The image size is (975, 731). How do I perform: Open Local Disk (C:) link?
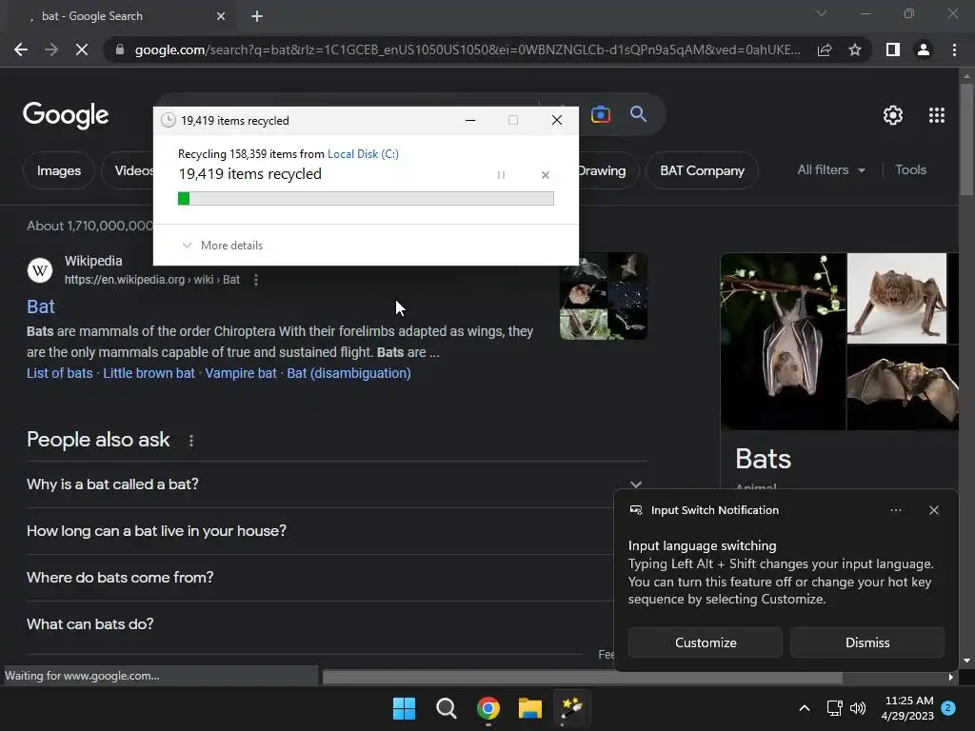[x=363, y=153]
